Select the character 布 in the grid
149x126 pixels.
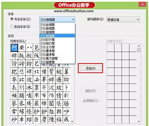tap(44, 96)
